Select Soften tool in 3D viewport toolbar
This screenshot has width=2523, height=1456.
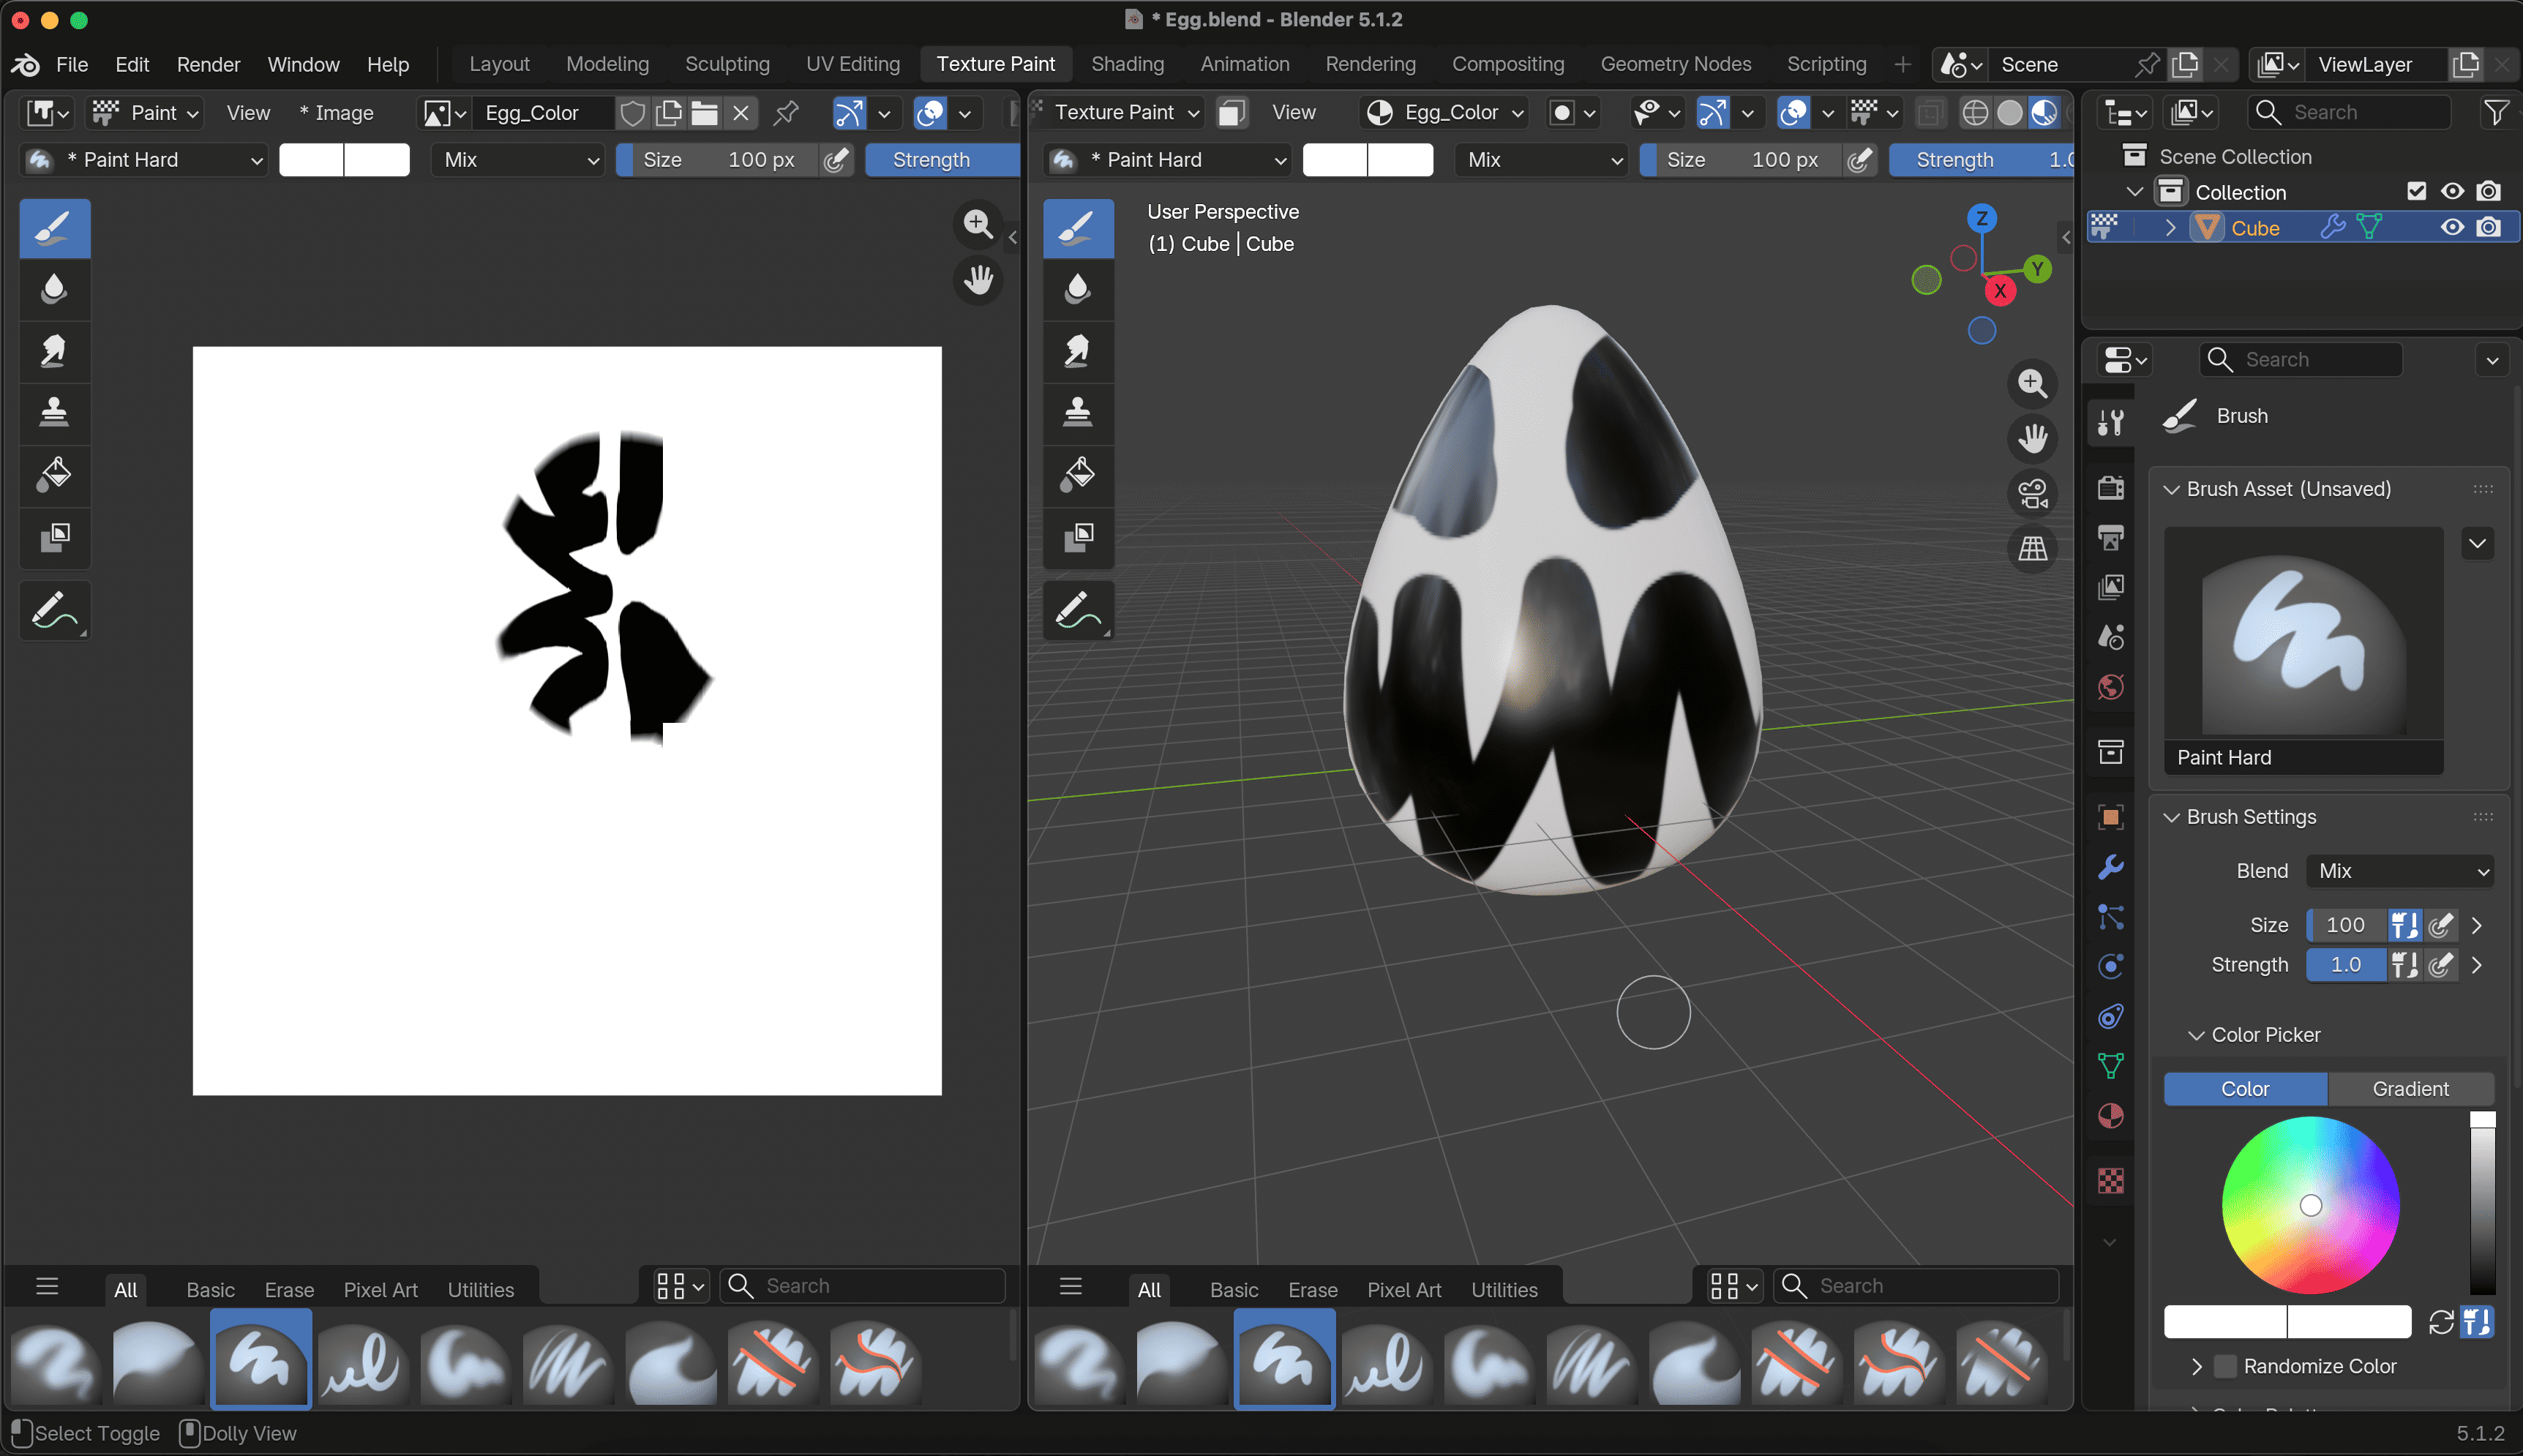coord(1078,290)
